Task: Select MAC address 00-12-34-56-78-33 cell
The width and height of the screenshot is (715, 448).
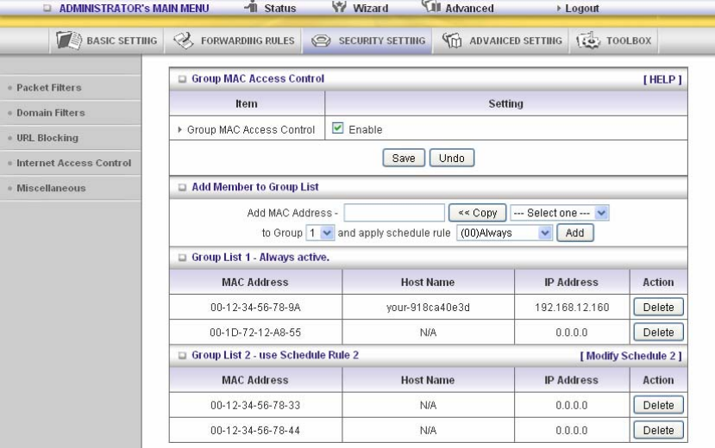Action: [x=255, y=405]
